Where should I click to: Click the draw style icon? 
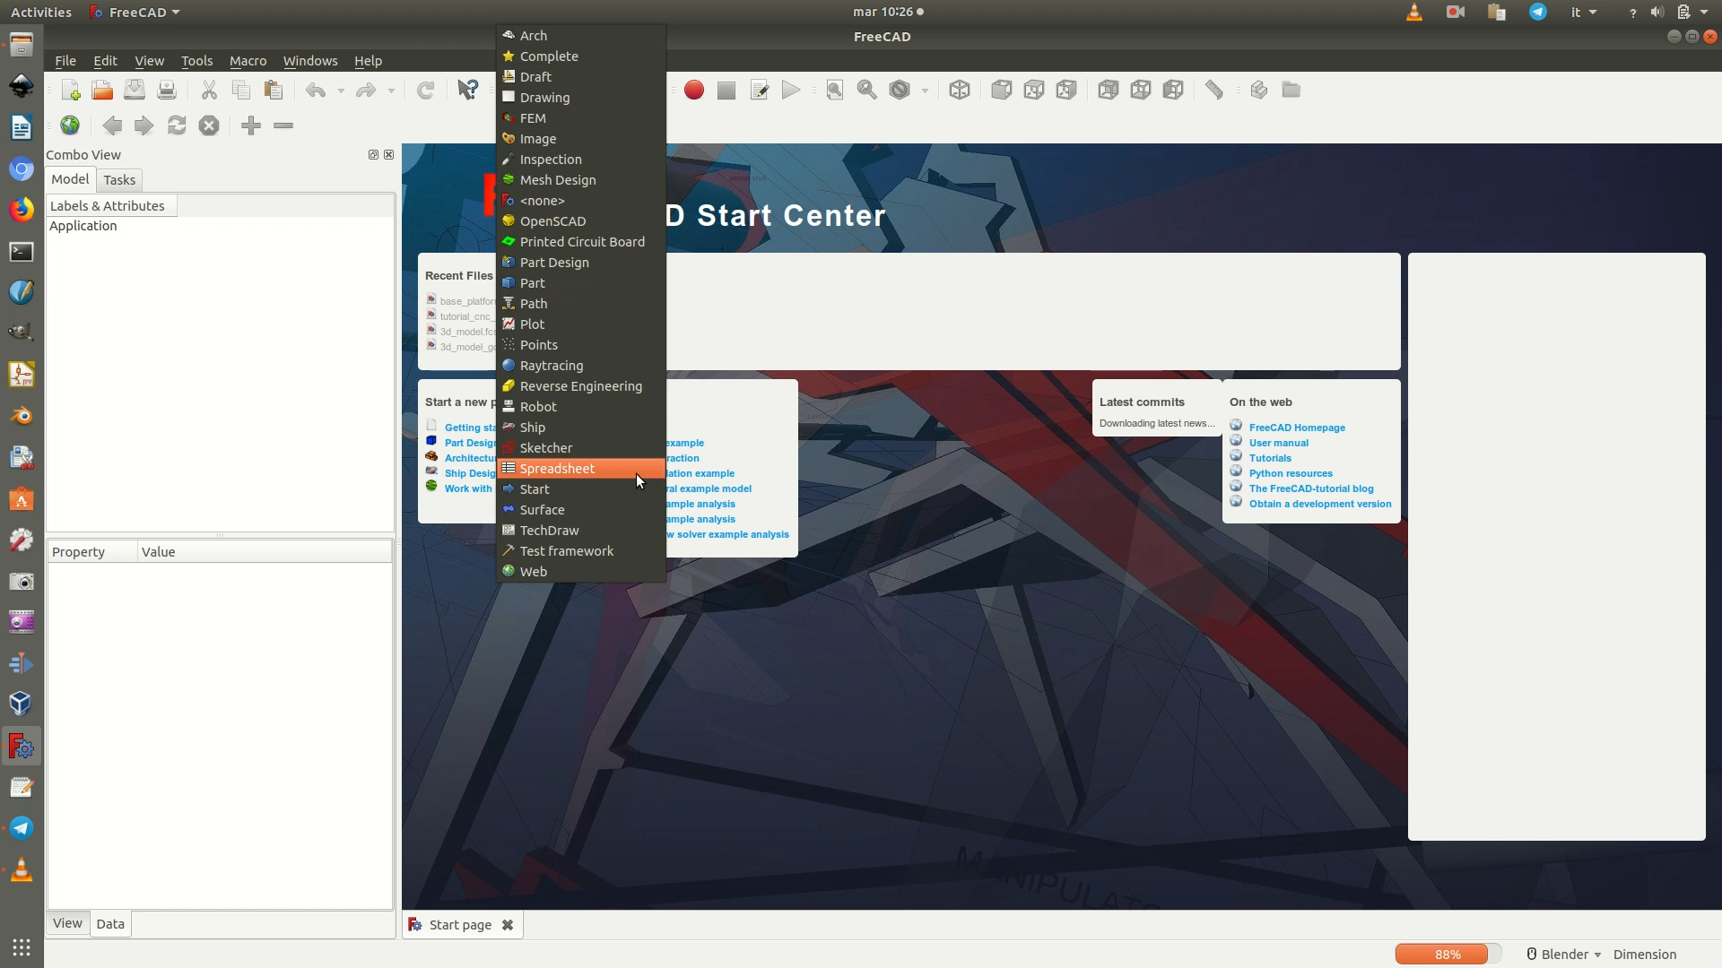[900, 90]
